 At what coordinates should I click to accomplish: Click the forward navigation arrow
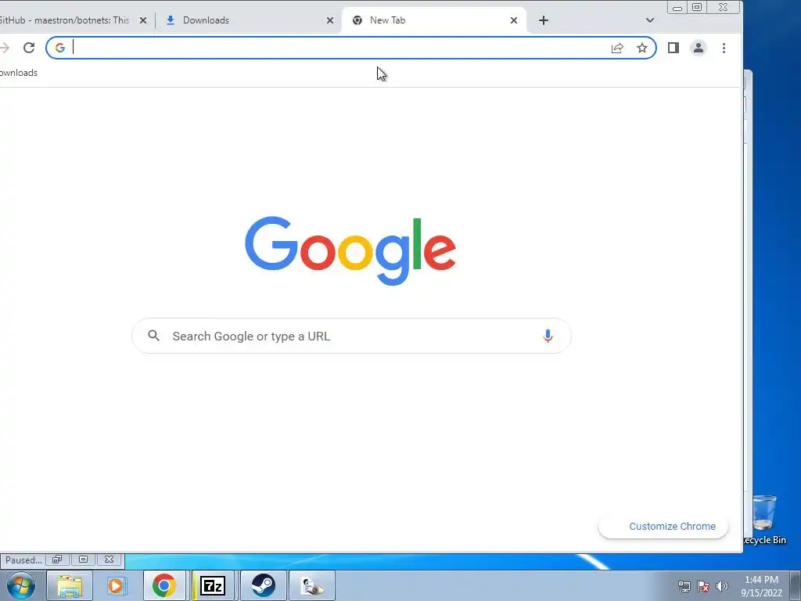pos(5,48)
